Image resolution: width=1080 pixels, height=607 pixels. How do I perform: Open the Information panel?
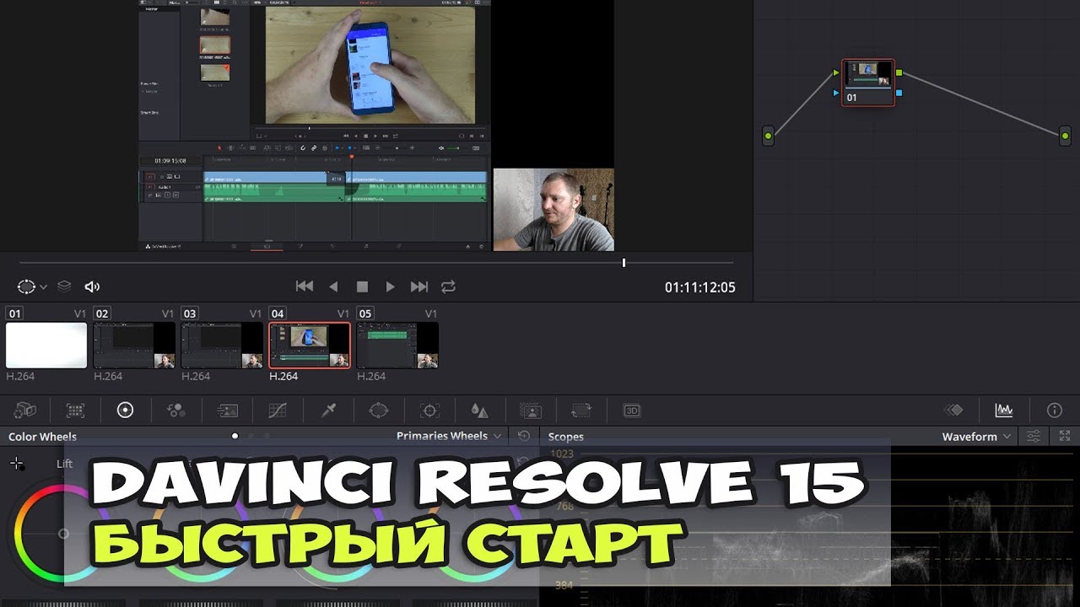coord(1055,411)
